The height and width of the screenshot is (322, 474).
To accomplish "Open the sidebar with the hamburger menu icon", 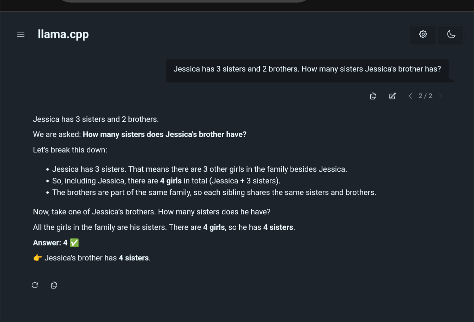I will pyautogui.click(x=21, y=34).
